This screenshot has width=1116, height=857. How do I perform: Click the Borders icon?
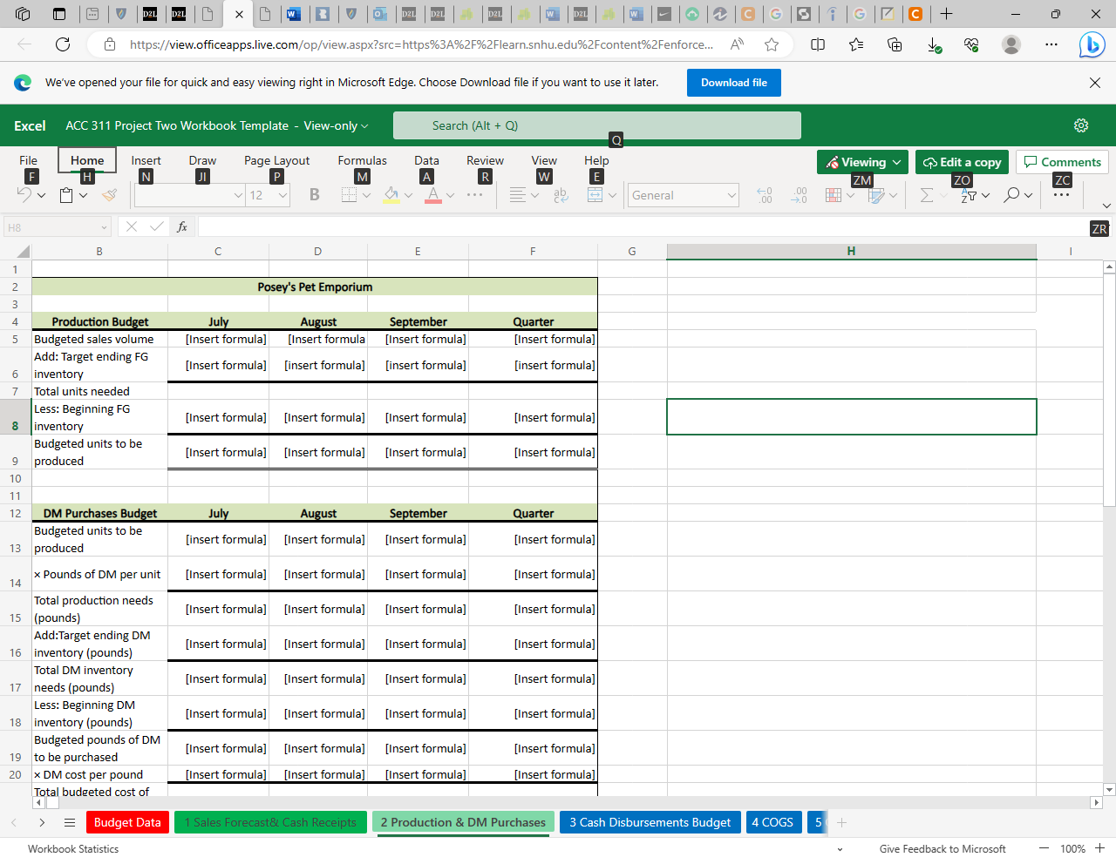(x=349, y=195)
